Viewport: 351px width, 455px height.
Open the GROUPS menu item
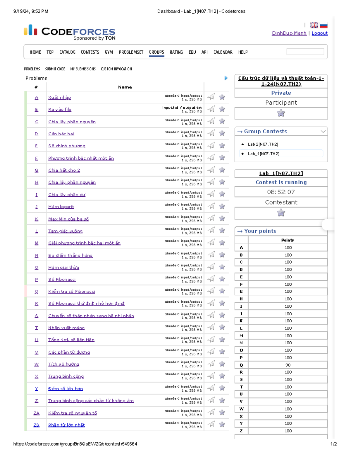click(x=156, y=52)
